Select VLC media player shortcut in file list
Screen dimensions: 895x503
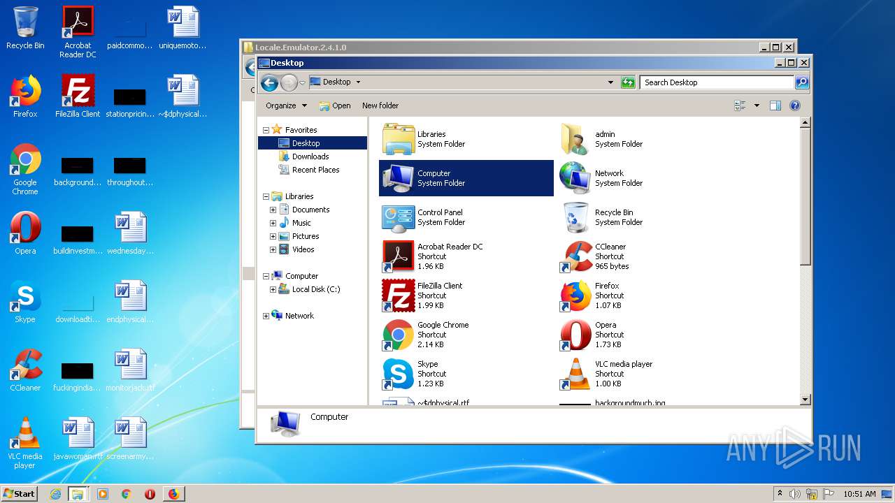point(575,374)
